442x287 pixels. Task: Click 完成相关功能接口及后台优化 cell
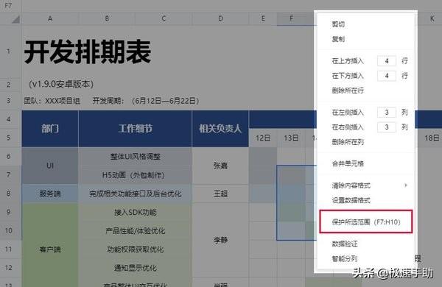click(x=136, y=194)
